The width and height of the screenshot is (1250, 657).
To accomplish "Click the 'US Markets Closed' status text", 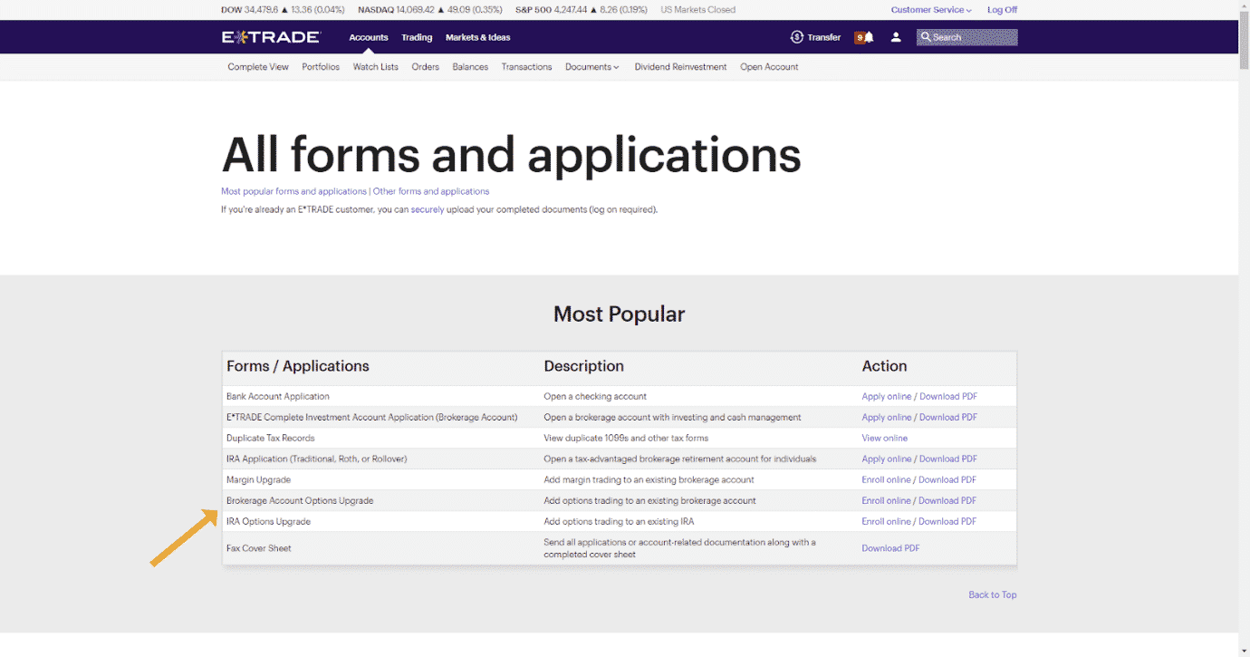I will 698,10.
